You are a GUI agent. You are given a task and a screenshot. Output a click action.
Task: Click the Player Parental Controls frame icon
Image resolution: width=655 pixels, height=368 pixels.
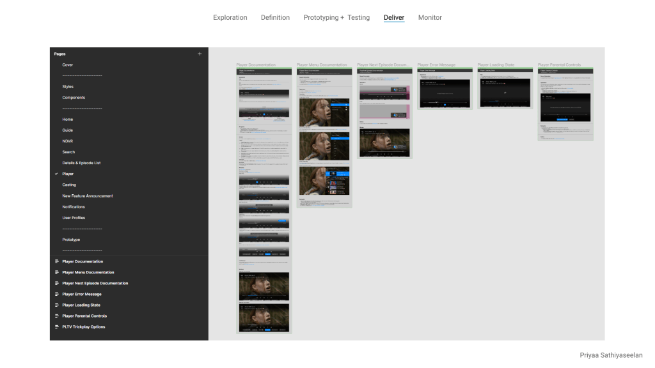click(56, 316)
